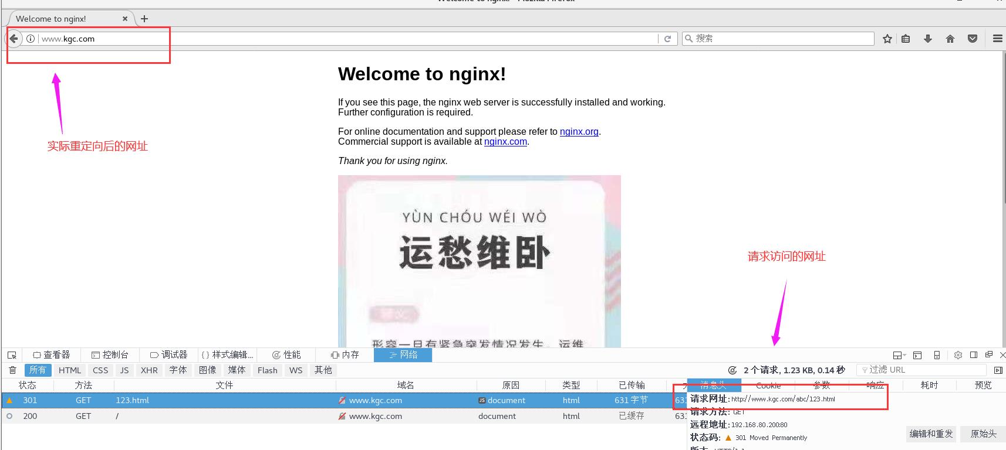Focus the 搜索 search box

778,38
